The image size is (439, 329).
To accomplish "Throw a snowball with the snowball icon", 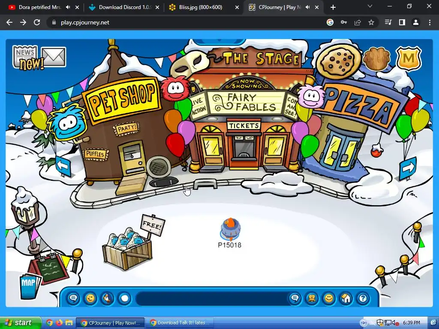I will (125, 298).
